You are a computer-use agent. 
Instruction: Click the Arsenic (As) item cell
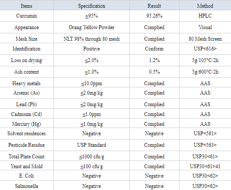(x=27, y=93)
